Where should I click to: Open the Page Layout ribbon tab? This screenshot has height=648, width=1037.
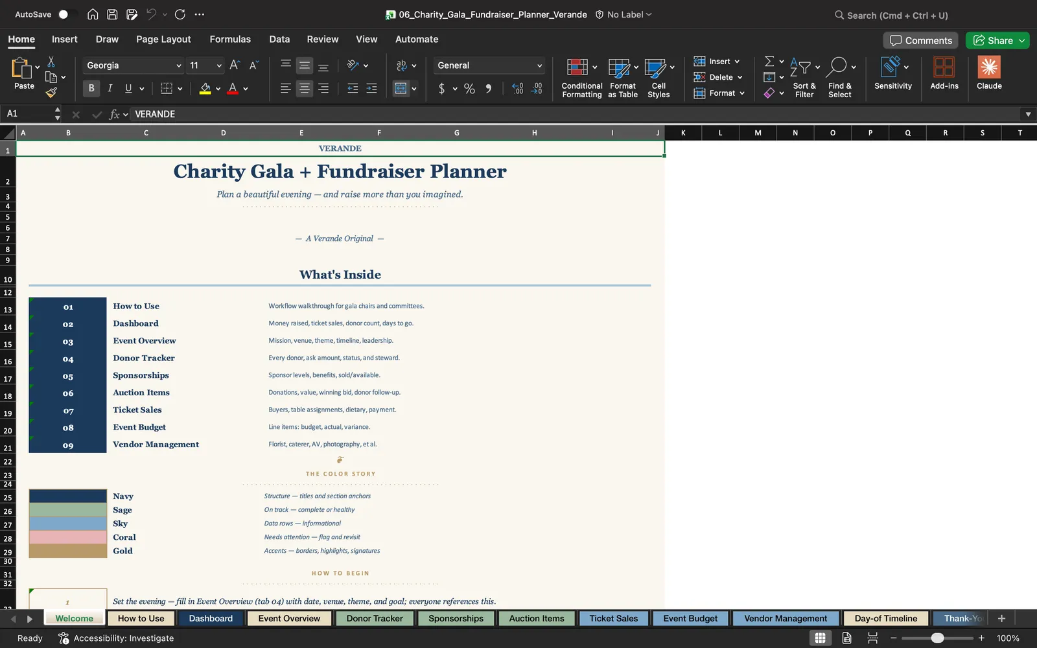click(163, 39)
